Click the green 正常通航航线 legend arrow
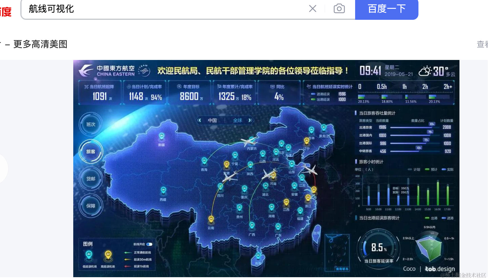 click(x=128, y=253)
